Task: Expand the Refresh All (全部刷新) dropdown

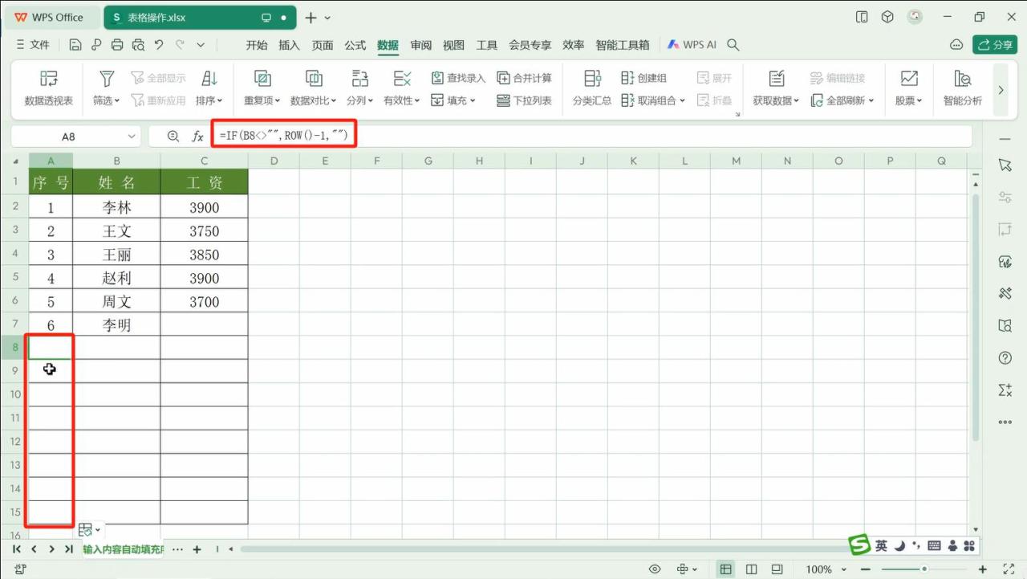Action: pyautogui.click(x=871, y=101)
